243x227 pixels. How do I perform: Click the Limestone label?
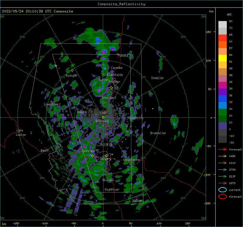coord(51,104)
